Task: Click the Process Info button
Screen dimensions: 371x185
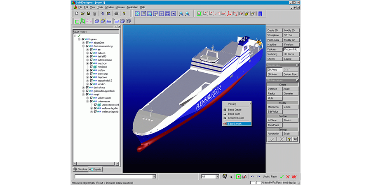Action: tap(291, 49)
